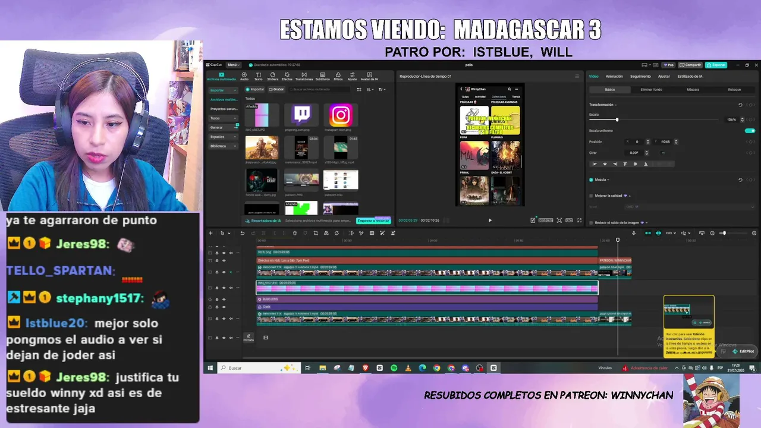Add a new track with plus icon
Viewport: 761px width, 428px height.
(x=210, y=233)
